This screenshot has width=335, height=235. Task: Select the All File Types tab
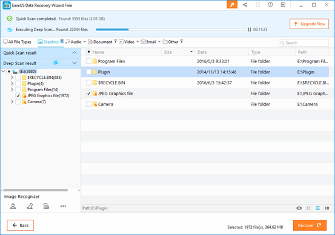17,42
